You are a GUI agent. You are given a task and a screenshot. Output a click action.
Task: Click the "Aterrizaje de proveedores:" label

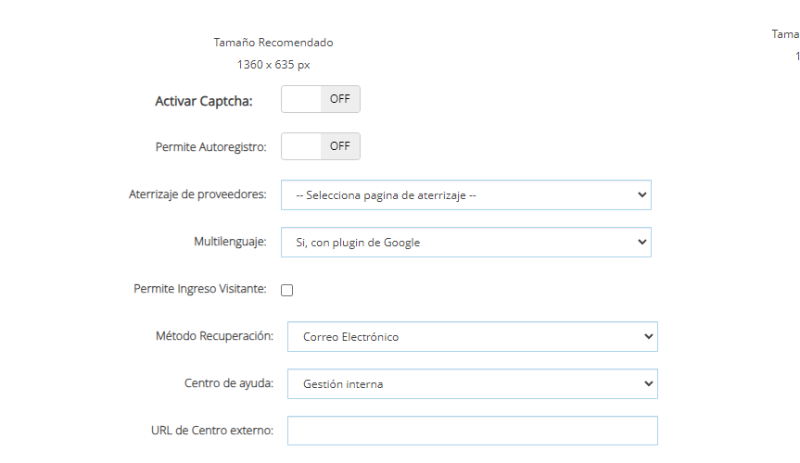(x=197, y=194)
